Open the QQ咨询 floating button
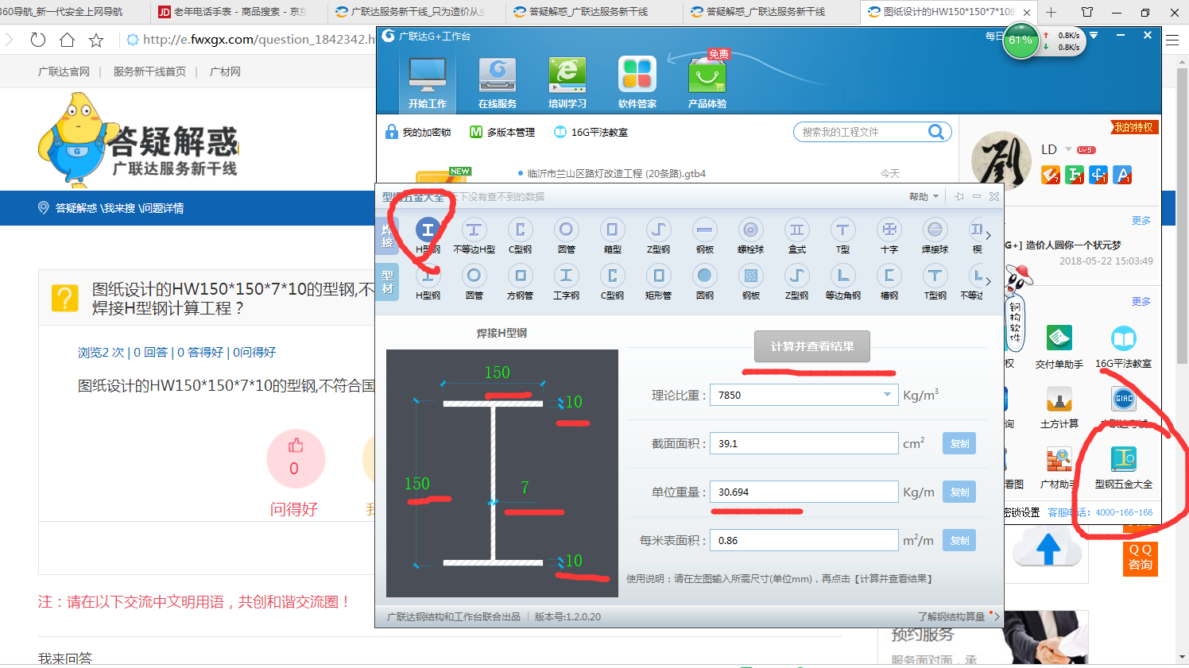The height and width of the screenshot is (668, 1189). tap(1140, 558)
